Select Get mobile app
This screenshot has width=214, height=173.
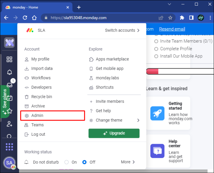point(106,68)
